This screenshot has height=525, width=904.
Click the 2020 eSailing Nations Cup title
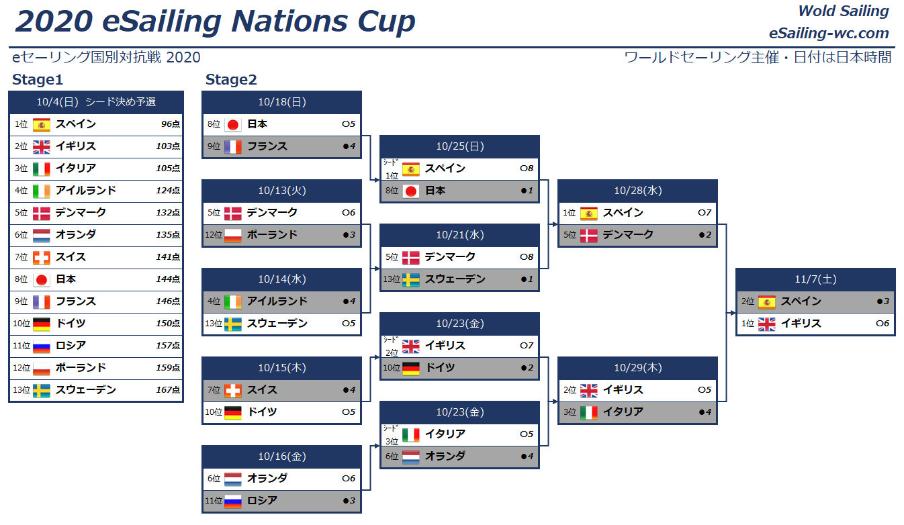point(215,21)
